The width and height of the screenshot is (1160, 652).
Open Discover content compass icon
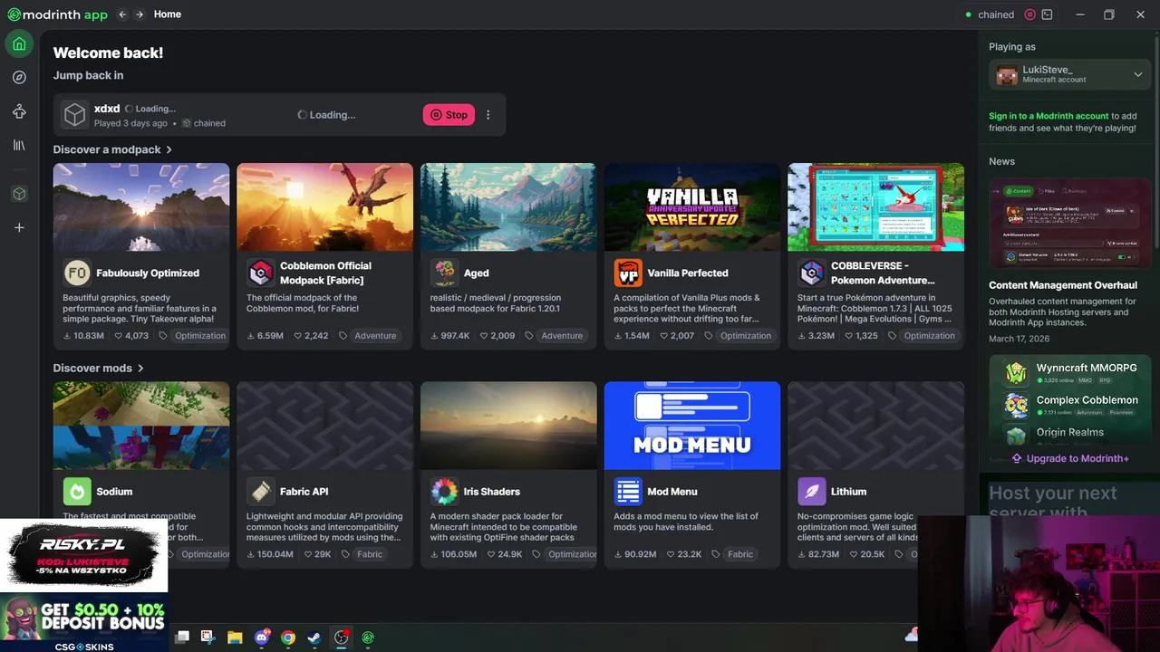point(19,78)
